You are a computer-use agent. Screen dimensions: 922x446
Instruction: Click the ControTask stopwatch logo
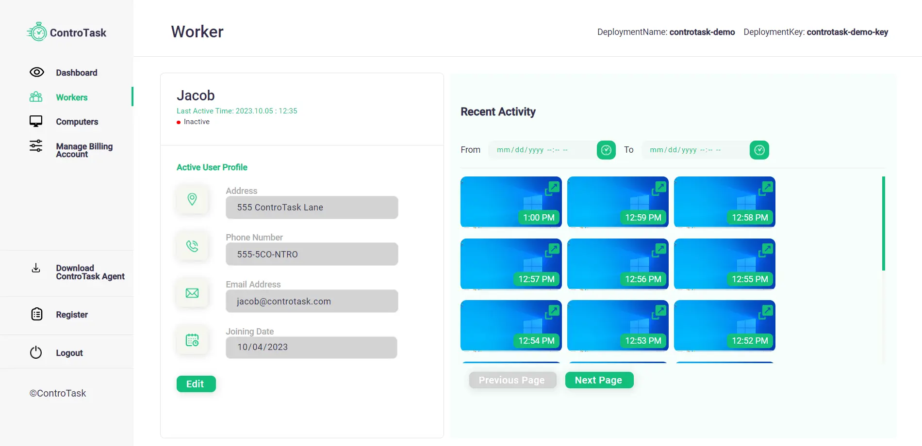coord(37,32)
